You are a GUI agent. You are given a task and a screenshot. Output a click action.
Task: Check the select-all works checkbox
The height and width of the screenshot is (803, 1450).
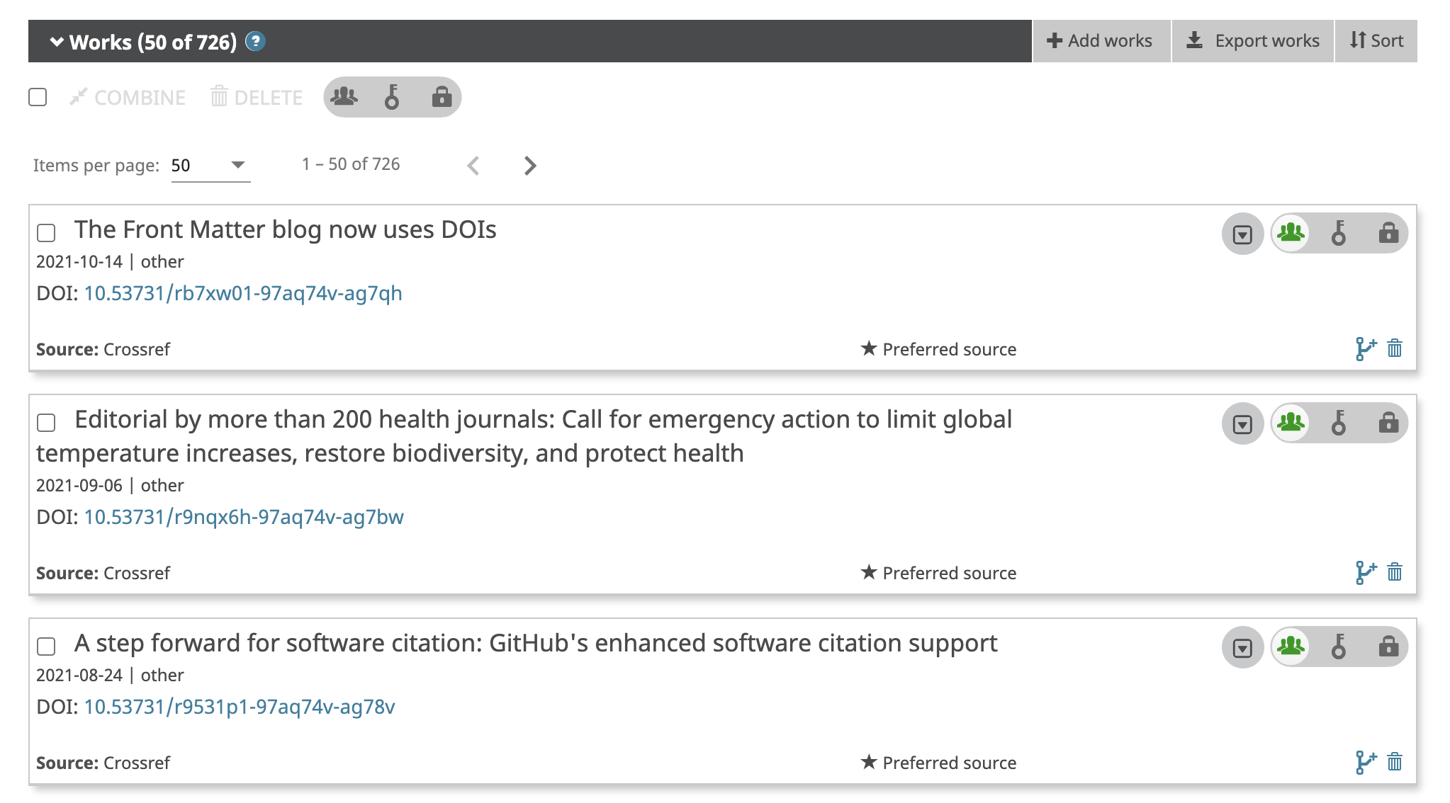[38, 97]
